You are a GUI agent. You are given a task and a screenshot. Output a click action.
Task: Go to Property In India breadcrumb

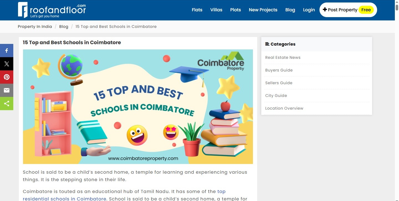coord(35,27)
